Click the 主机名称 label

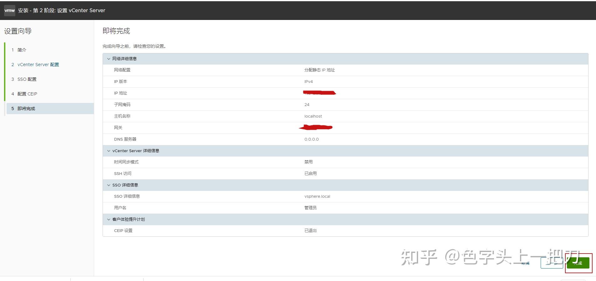click(x=122, y=116)
